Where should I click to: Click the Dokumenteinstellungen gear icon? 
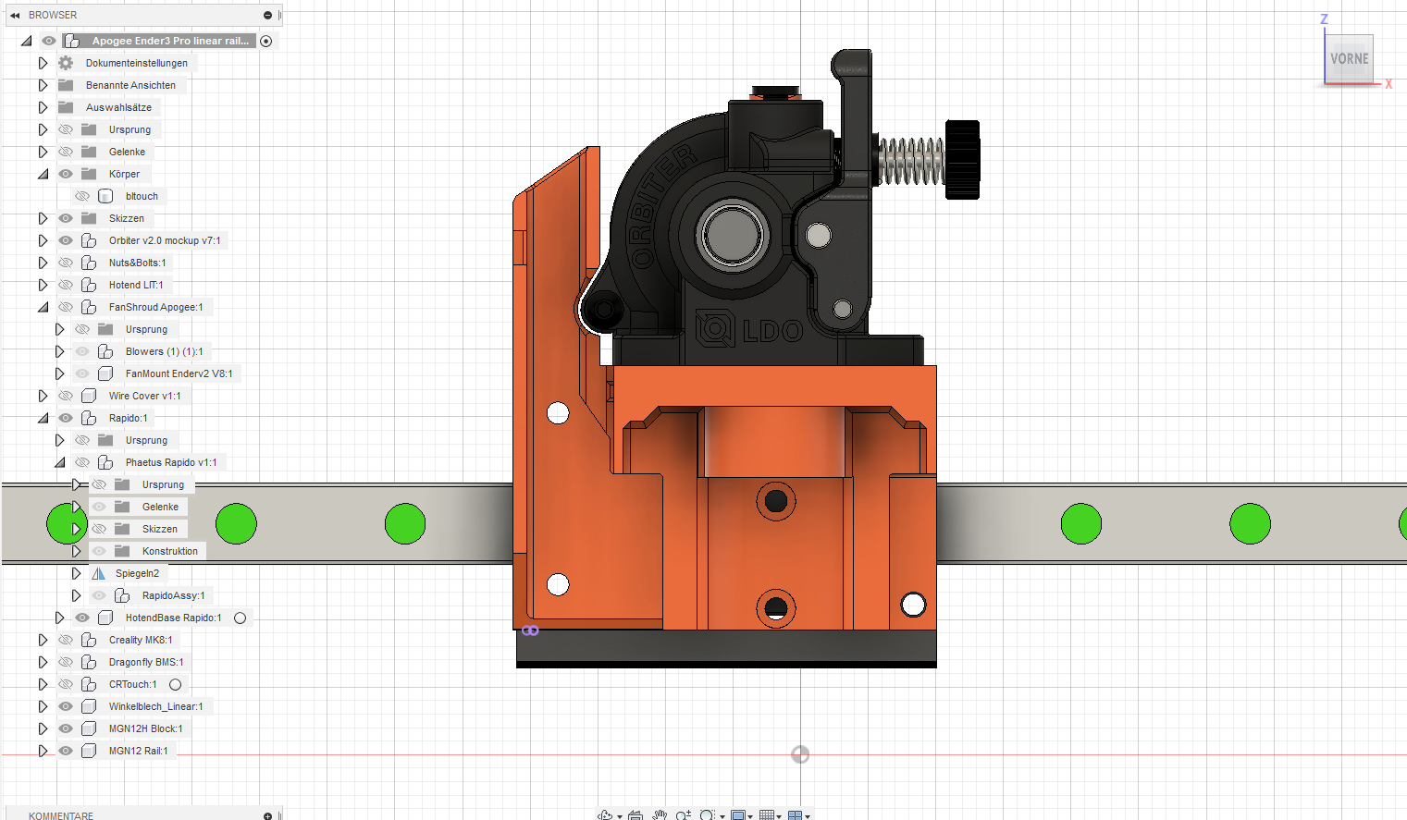pyautogui.click(x=66, y=63)
